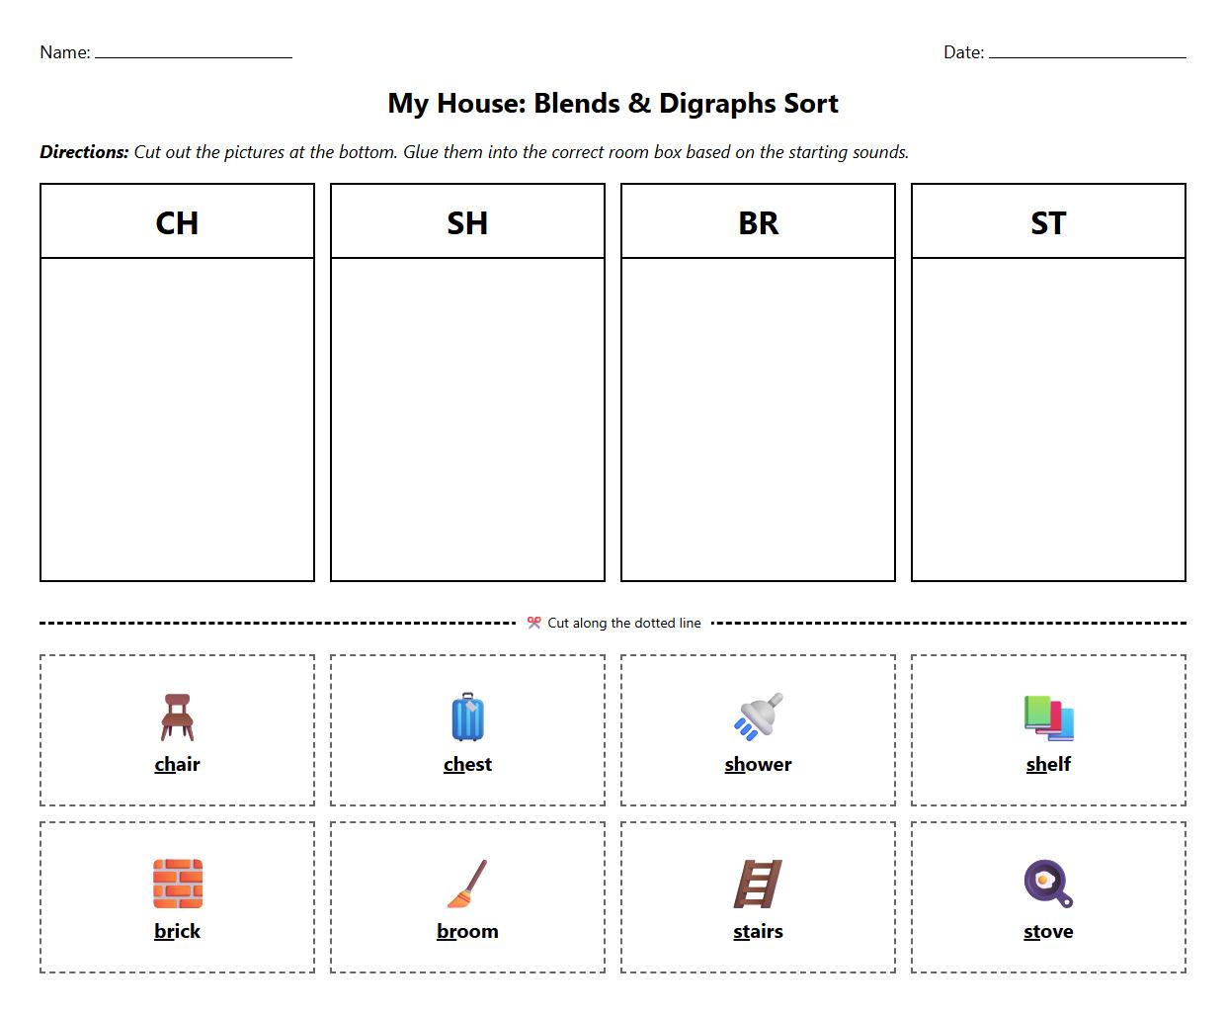The width and height of the screenshot is (1226, 1013).
Task: Click the worksheet title text
Action: [613, 103]
